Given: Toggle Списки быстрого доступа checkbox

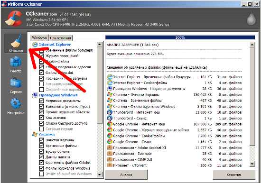Looking at the screenshot, I should tap(41, 123).
